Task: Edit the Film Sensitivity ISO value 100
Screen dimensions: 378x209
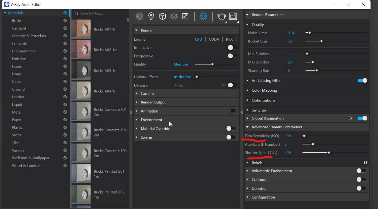Action: pyautogui.click(x=288, y=136)
